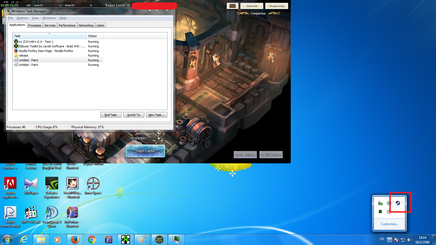The image size is (436, 245).
Task: Click the network connection tray icon
Action: click(403, 240)
